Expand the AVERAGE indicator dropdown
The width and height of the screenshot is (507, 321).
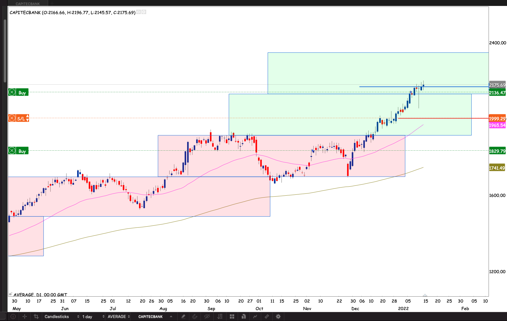(x=119, y=317)
